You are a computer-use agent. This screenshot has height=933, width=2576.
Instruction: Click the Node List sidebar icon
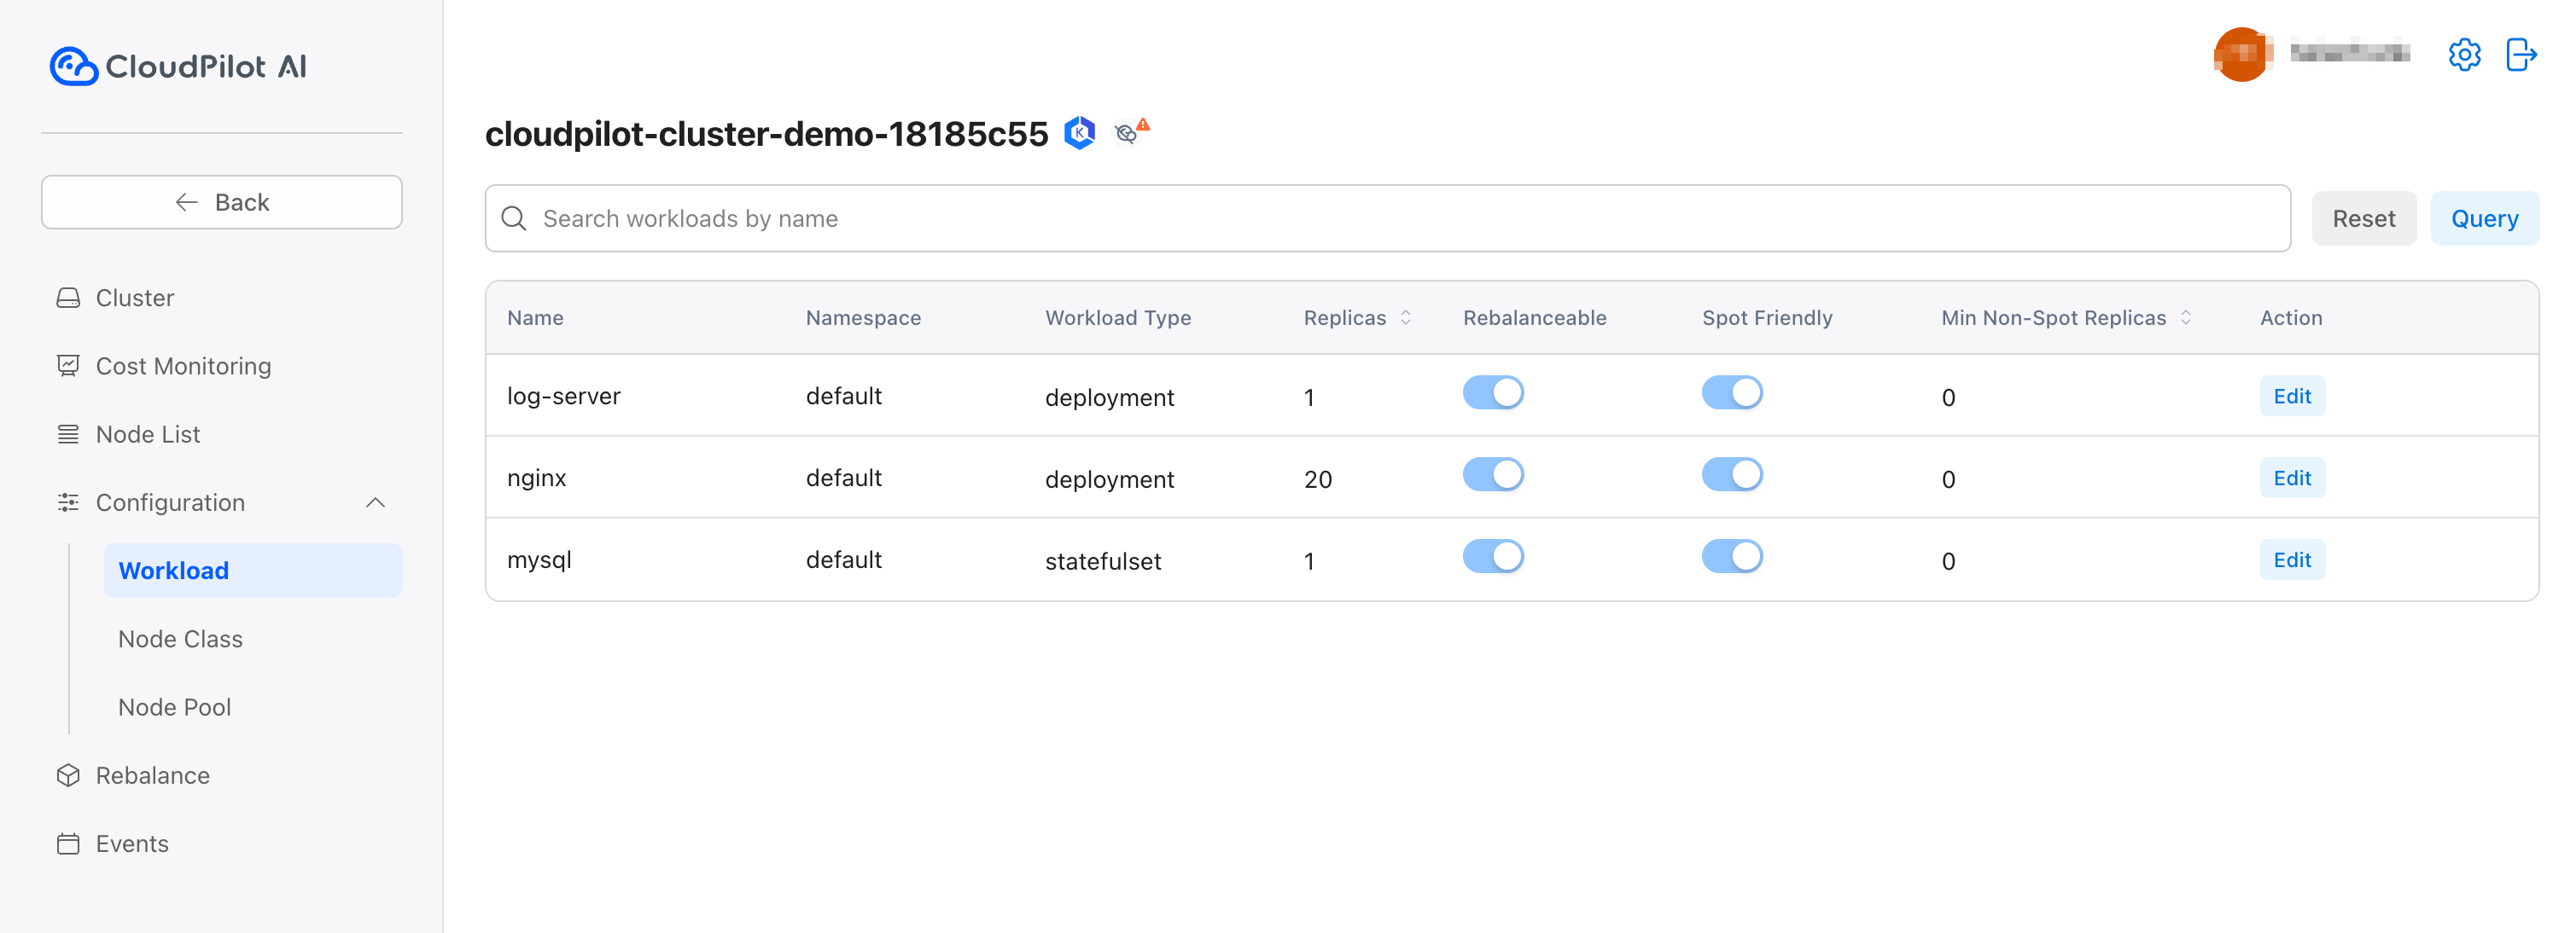68,433
